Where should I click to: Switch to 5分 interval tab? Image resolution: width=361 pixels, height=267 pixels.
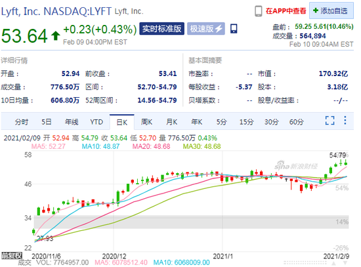pyautogui.click(x=221, y=122)
